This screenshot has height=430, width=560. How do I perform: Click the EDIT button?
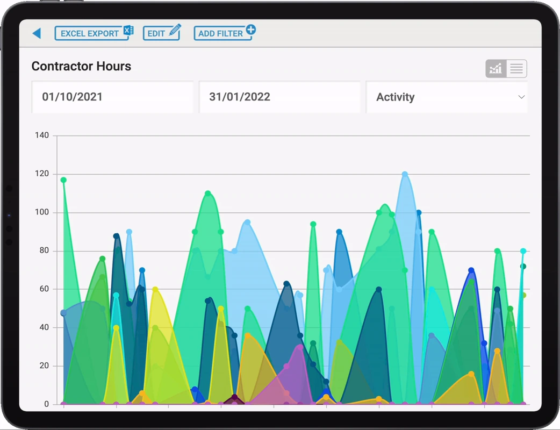point(162,33)
